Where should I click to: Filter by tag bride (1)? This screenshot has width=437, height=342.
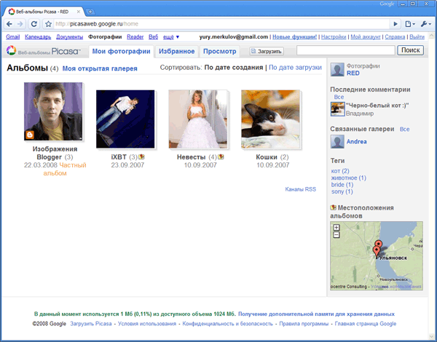342,185
